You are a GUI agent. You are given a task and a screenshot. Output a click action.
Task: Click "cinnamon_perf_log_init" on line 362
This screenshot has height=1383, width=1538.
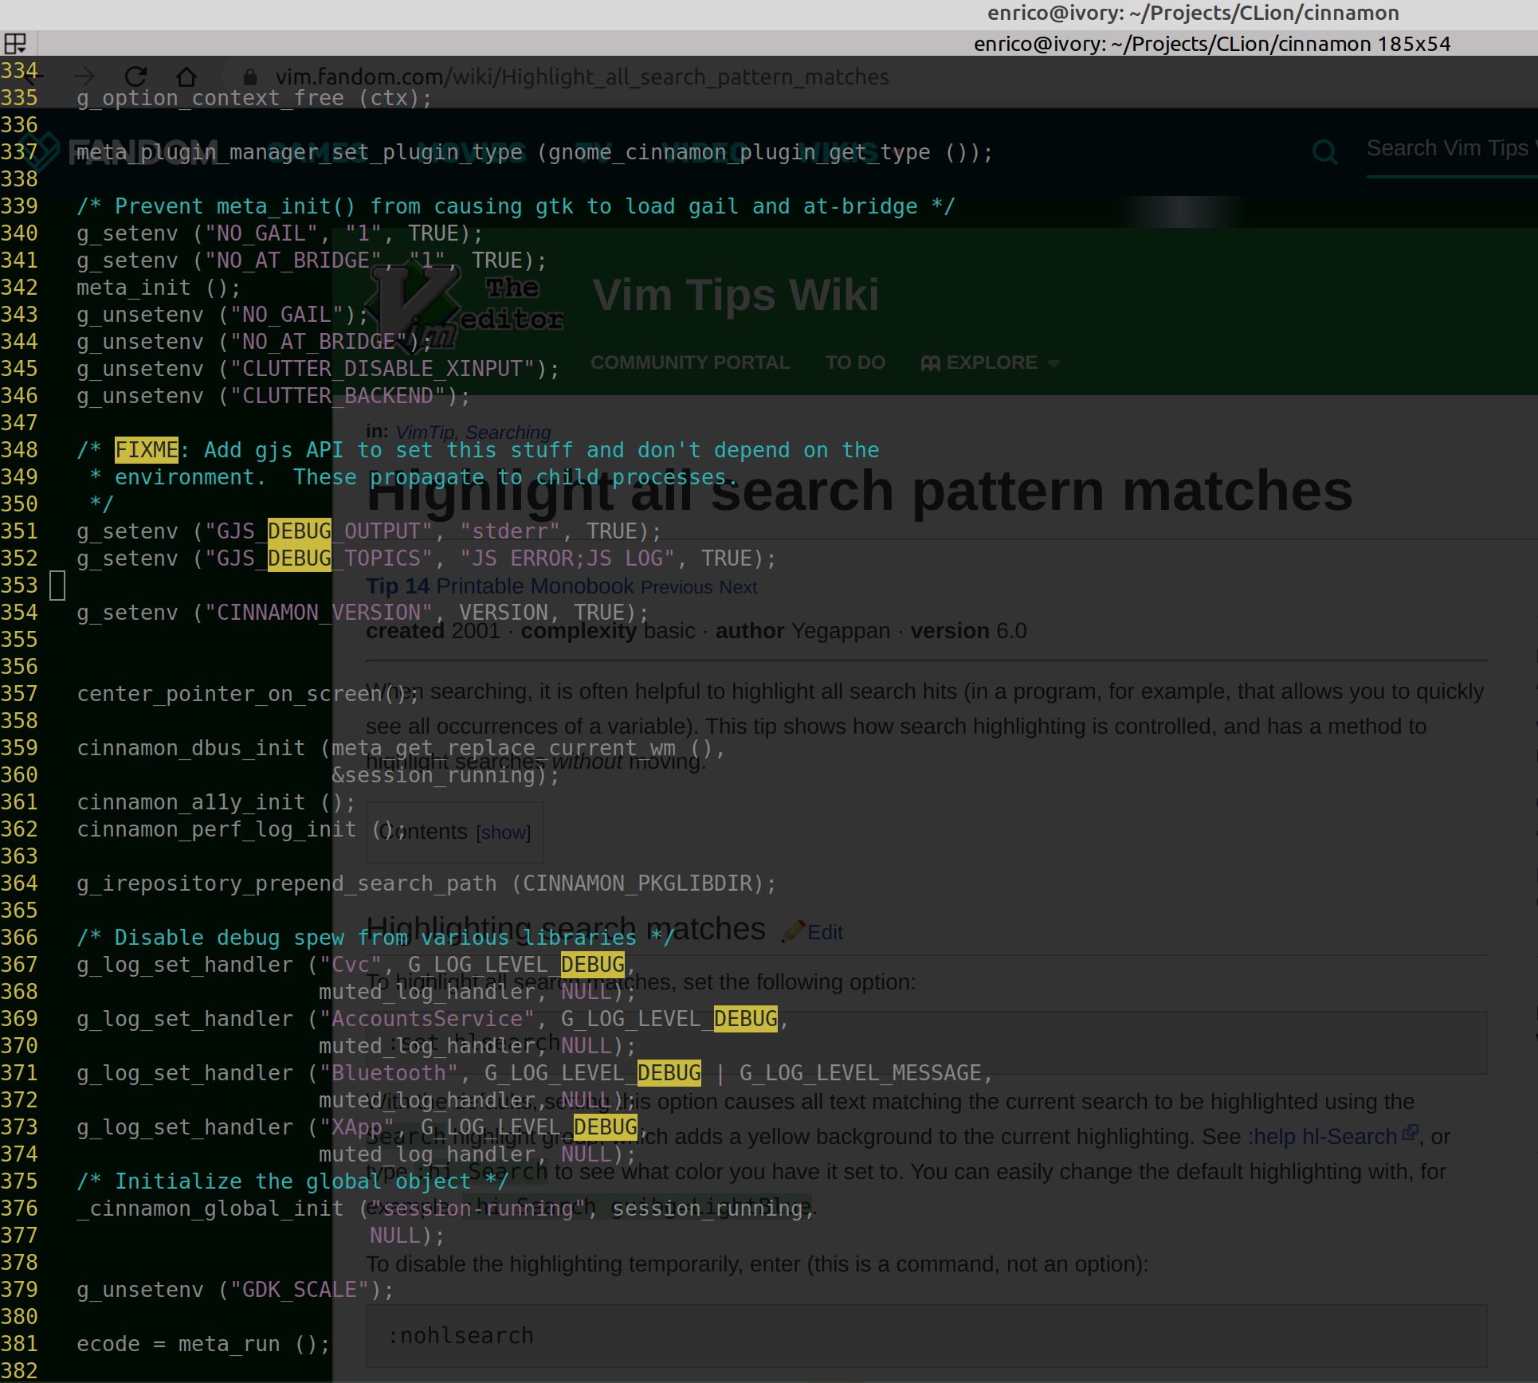pos(217,829)
